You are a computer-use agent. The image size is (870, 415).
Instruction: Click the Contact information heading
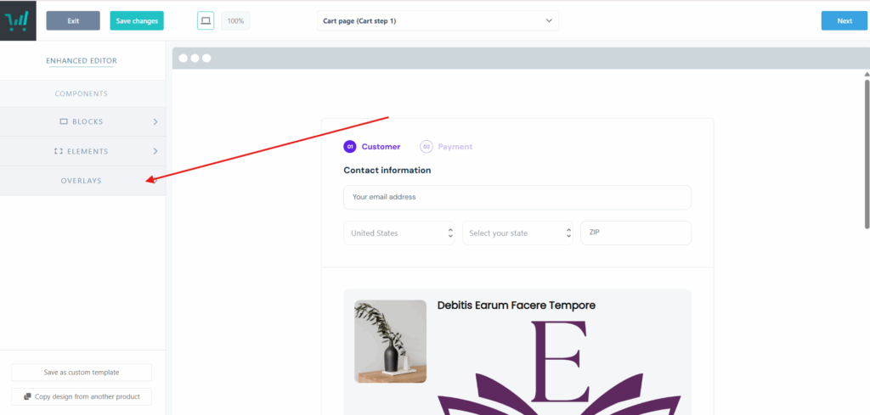click(387, 170)
